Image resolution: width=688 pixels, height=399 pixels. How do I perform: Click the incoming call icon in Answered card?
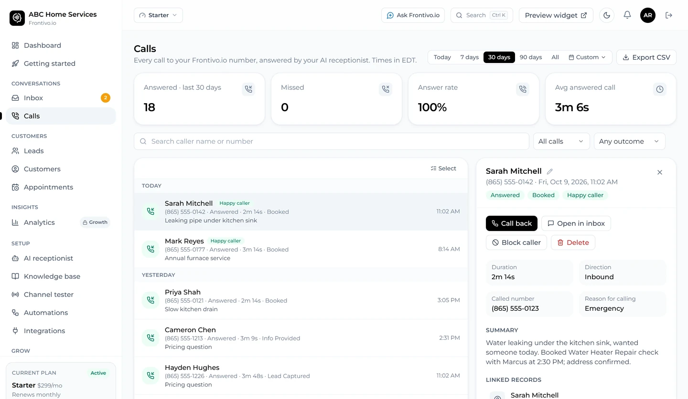[248, 89]
